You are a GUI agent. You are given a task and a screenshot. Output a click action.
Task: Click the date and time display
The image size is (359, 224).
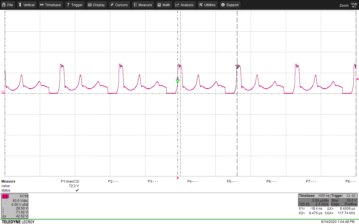338,222
